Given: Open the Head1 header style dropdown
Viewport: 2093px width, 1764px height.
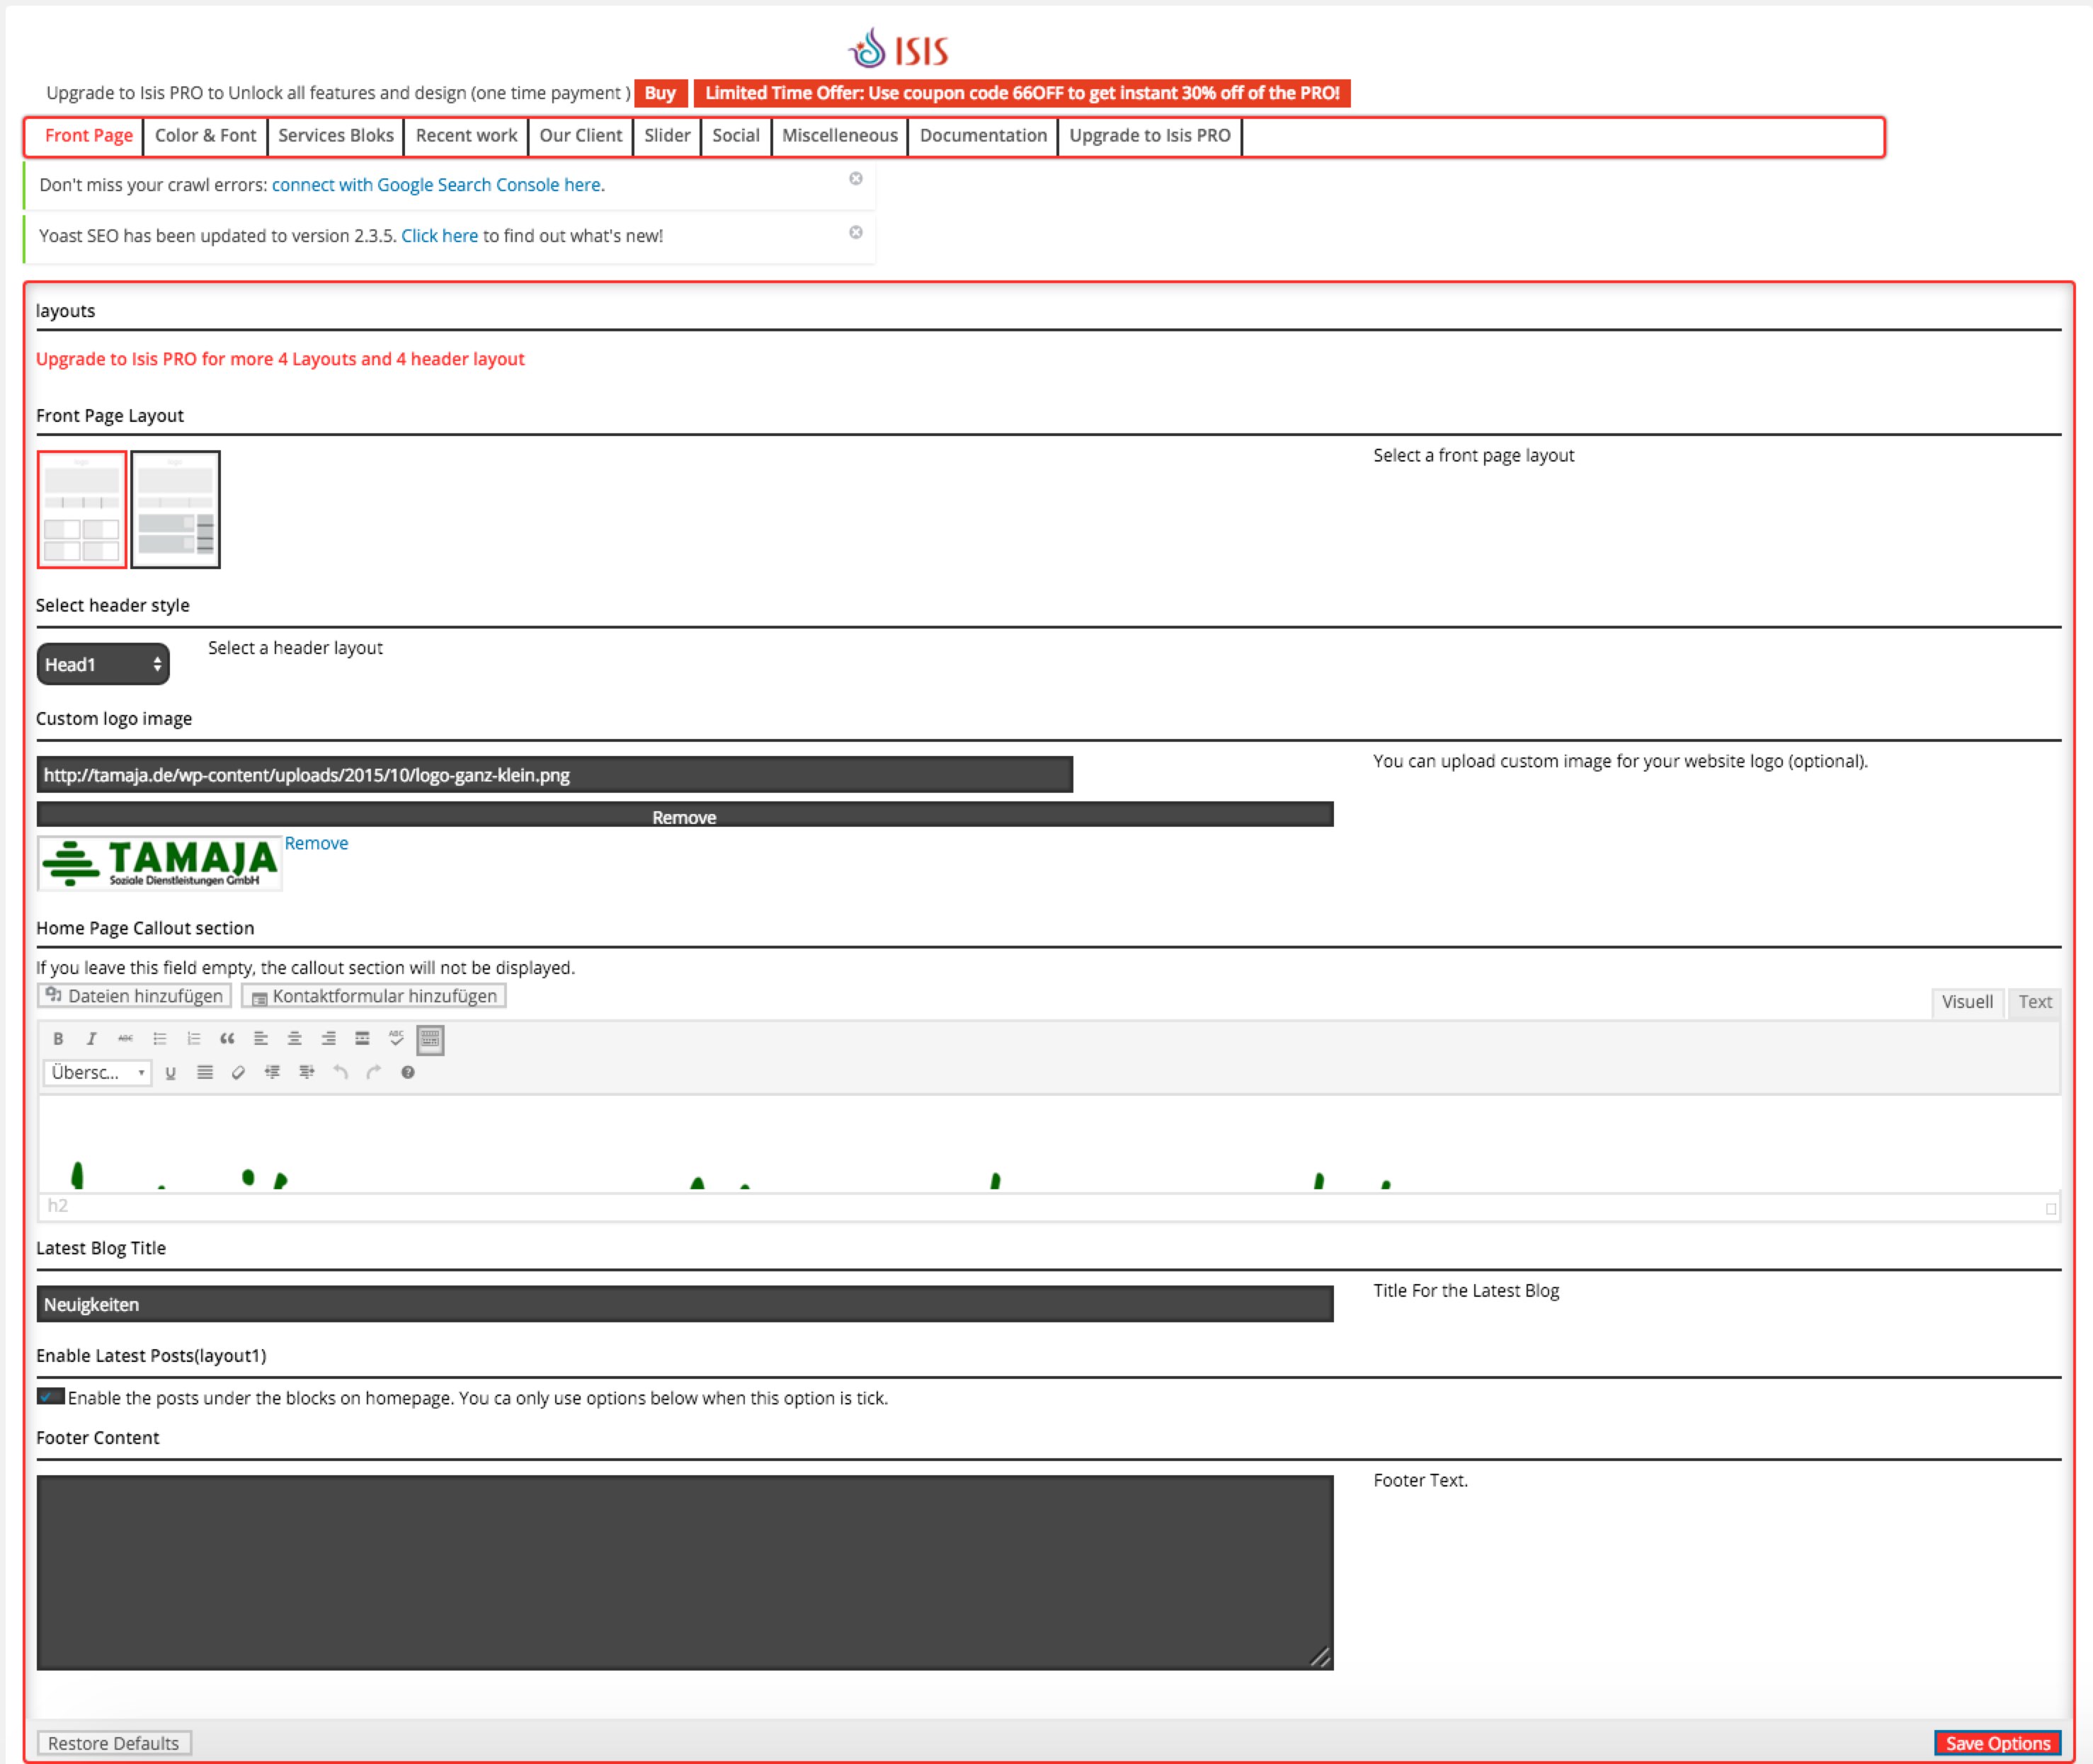Looking at the screenshot, I should coord(103,664).
